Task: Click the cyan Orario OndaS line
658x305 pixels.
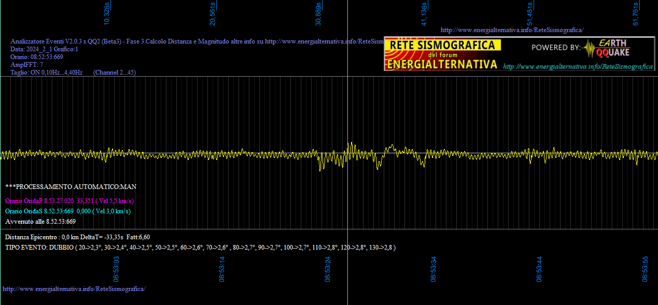Action: tap(68, 211)
